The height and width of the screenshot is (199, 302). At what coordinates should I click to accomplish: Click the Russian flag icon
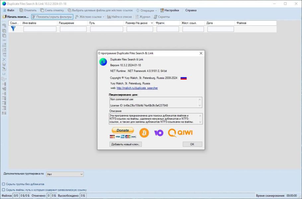(x=184, y=78)
